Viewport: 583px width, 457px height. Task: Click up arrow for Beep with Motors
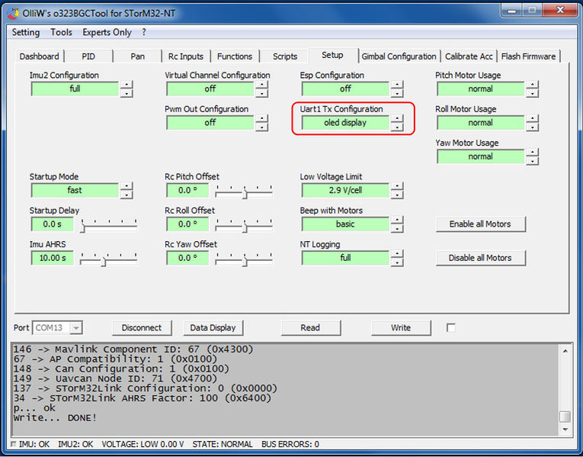396,220
